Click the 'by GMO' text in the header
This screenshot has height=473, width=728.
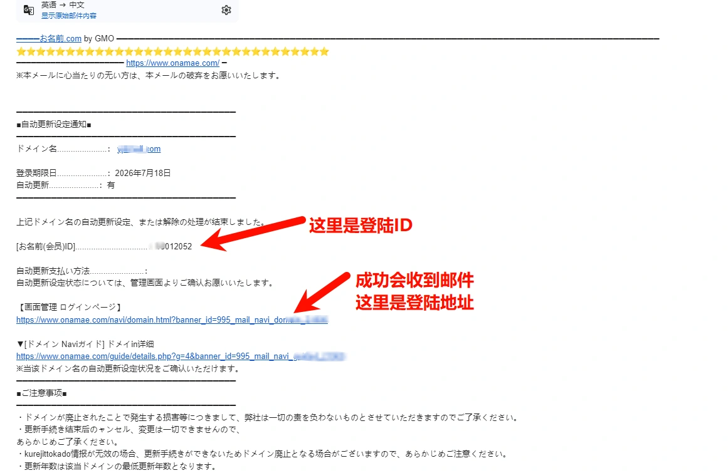[99, 38]
